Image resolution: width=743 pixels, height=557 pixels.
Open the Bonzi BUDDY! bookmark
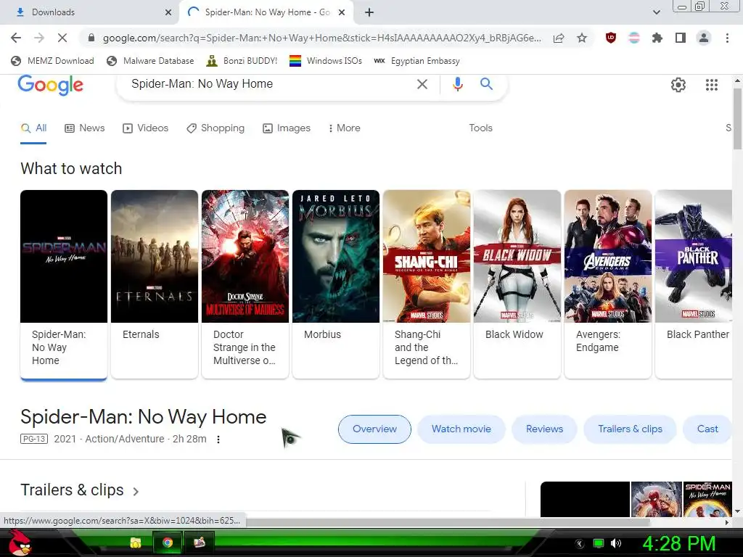[x=242, y=61]
